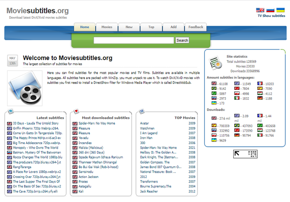The width and height of the screenshot is (290, 202).
Task: Open I Am Legend in TOP Movies
Action: 149,133
